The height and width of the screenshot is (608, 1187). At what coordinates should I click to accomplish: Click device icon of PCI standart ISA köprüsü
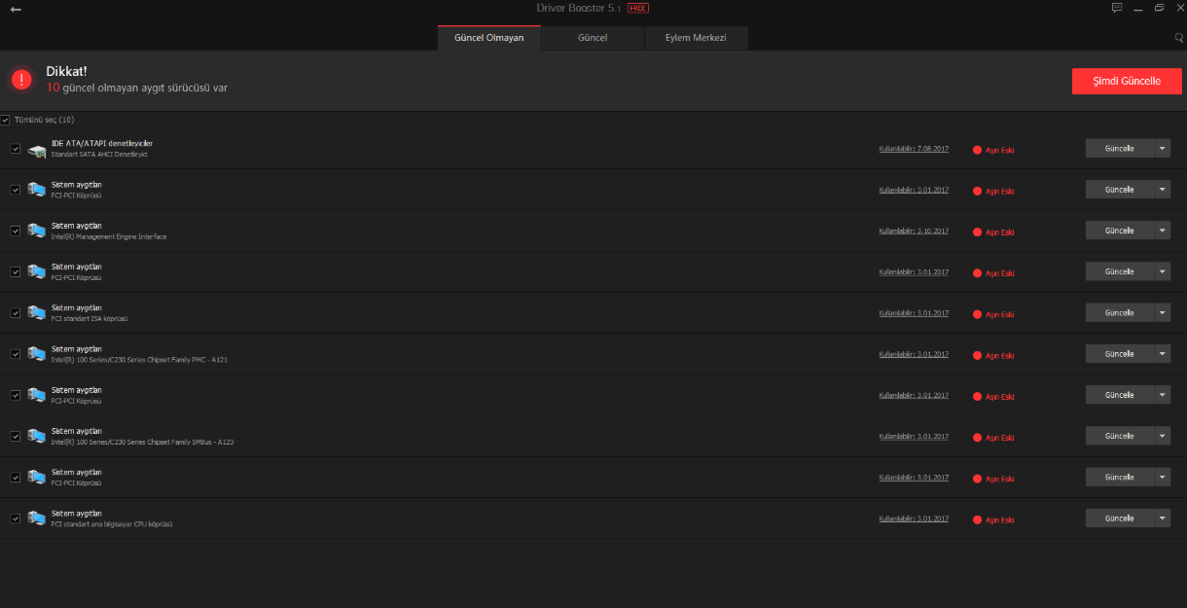(37, 312)
